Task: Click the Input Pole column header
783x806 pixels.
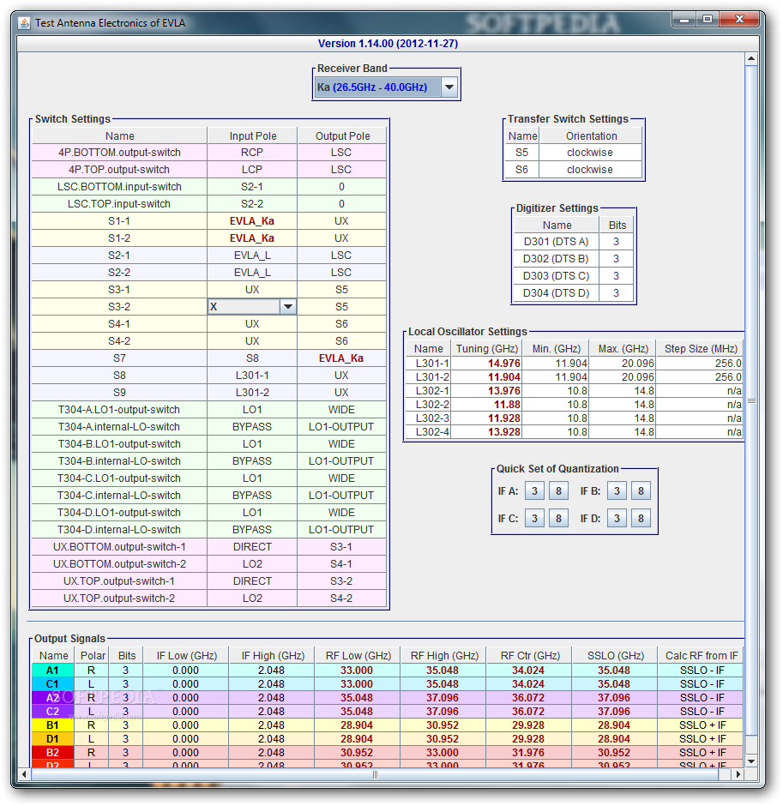Action: [252, 135]
